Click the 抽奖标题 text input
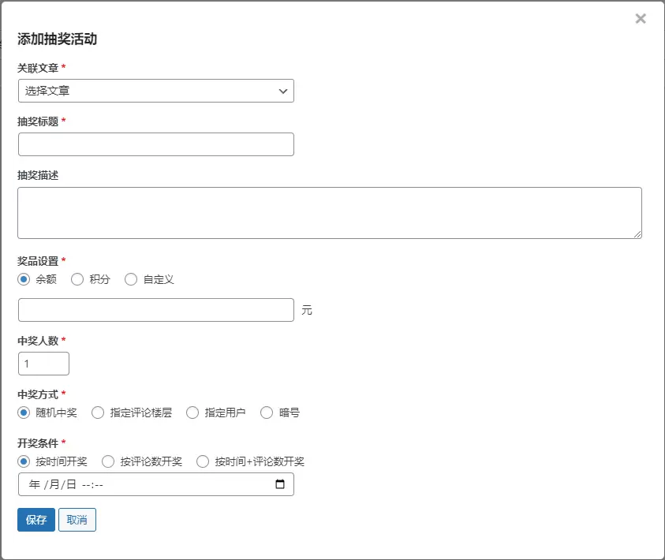The width and height of the screenshot is (665, 560). (155, 144)
